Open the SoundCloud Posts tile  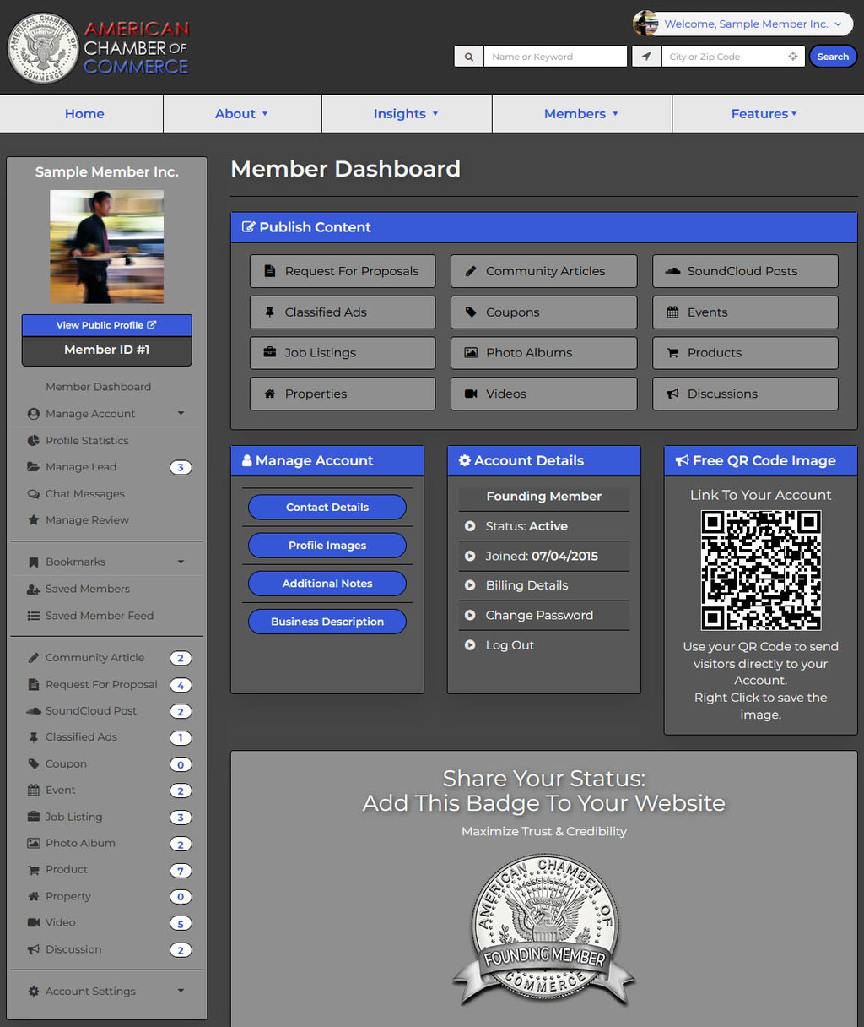(x=744, y=271)
